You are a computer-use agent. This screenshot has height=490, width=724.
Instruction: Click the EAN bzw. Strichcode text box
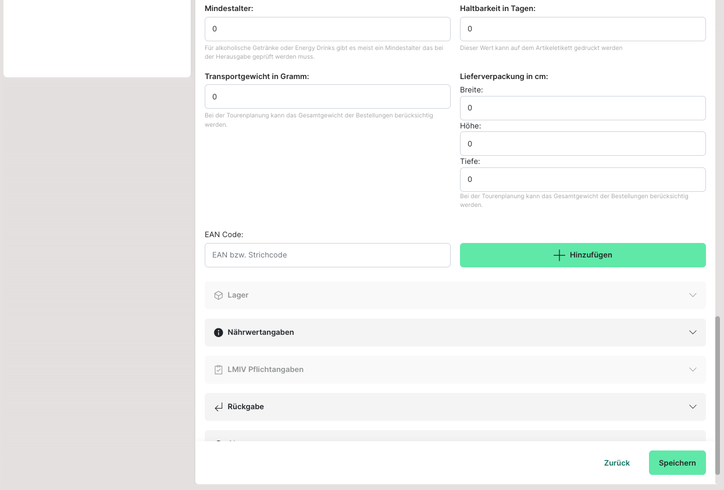click(x=327, y=255)
